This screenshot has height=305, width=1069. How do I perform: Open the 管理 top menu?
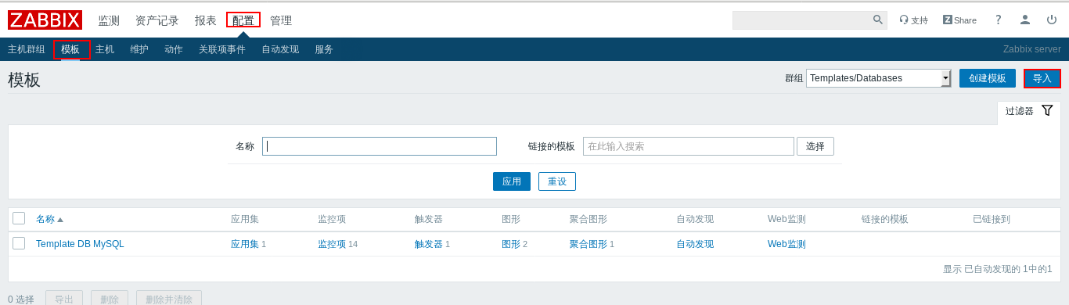[281, 20]
